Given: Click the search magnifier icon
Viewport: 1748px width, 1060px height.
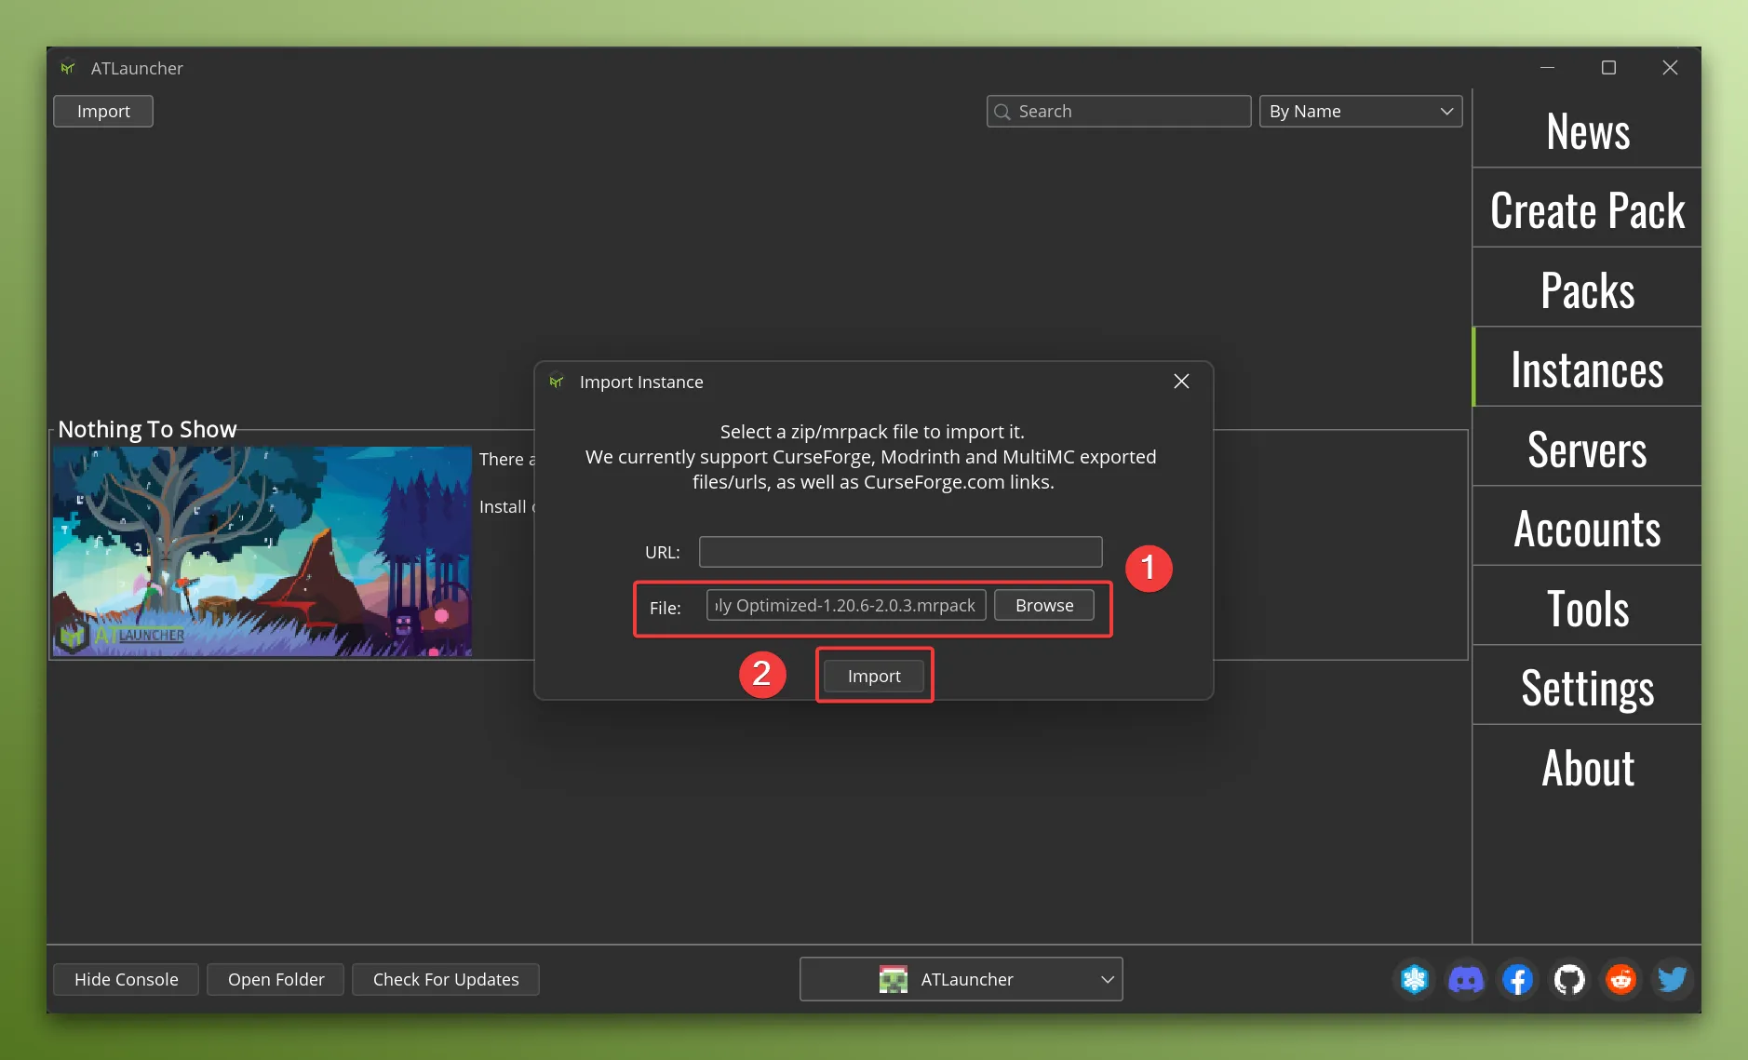Looking at the screenshot, I should (1002, 111).
